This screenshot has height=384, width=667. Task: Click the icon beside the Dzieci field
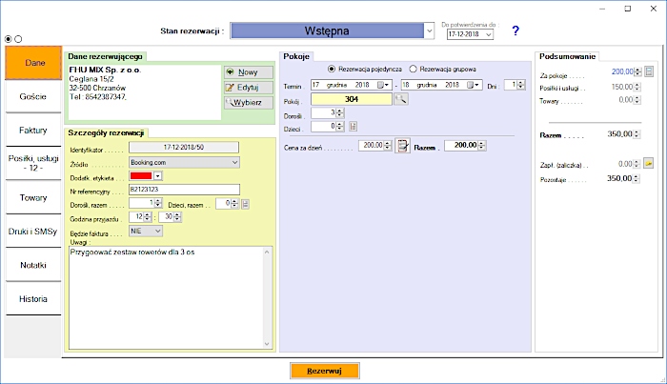[354, 126]
